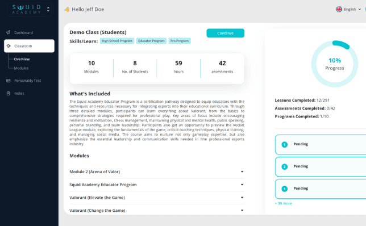Screen dimensions: 366x226
Task: Select Classroom in the sidebar
Action: (x=29, y=46)
